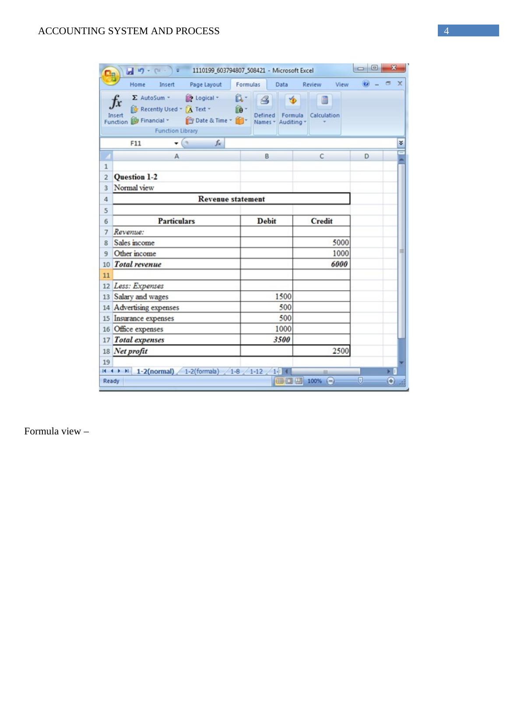Click the zoom slider handle
The image size is (507, 718).
click(x=360, y=381)
